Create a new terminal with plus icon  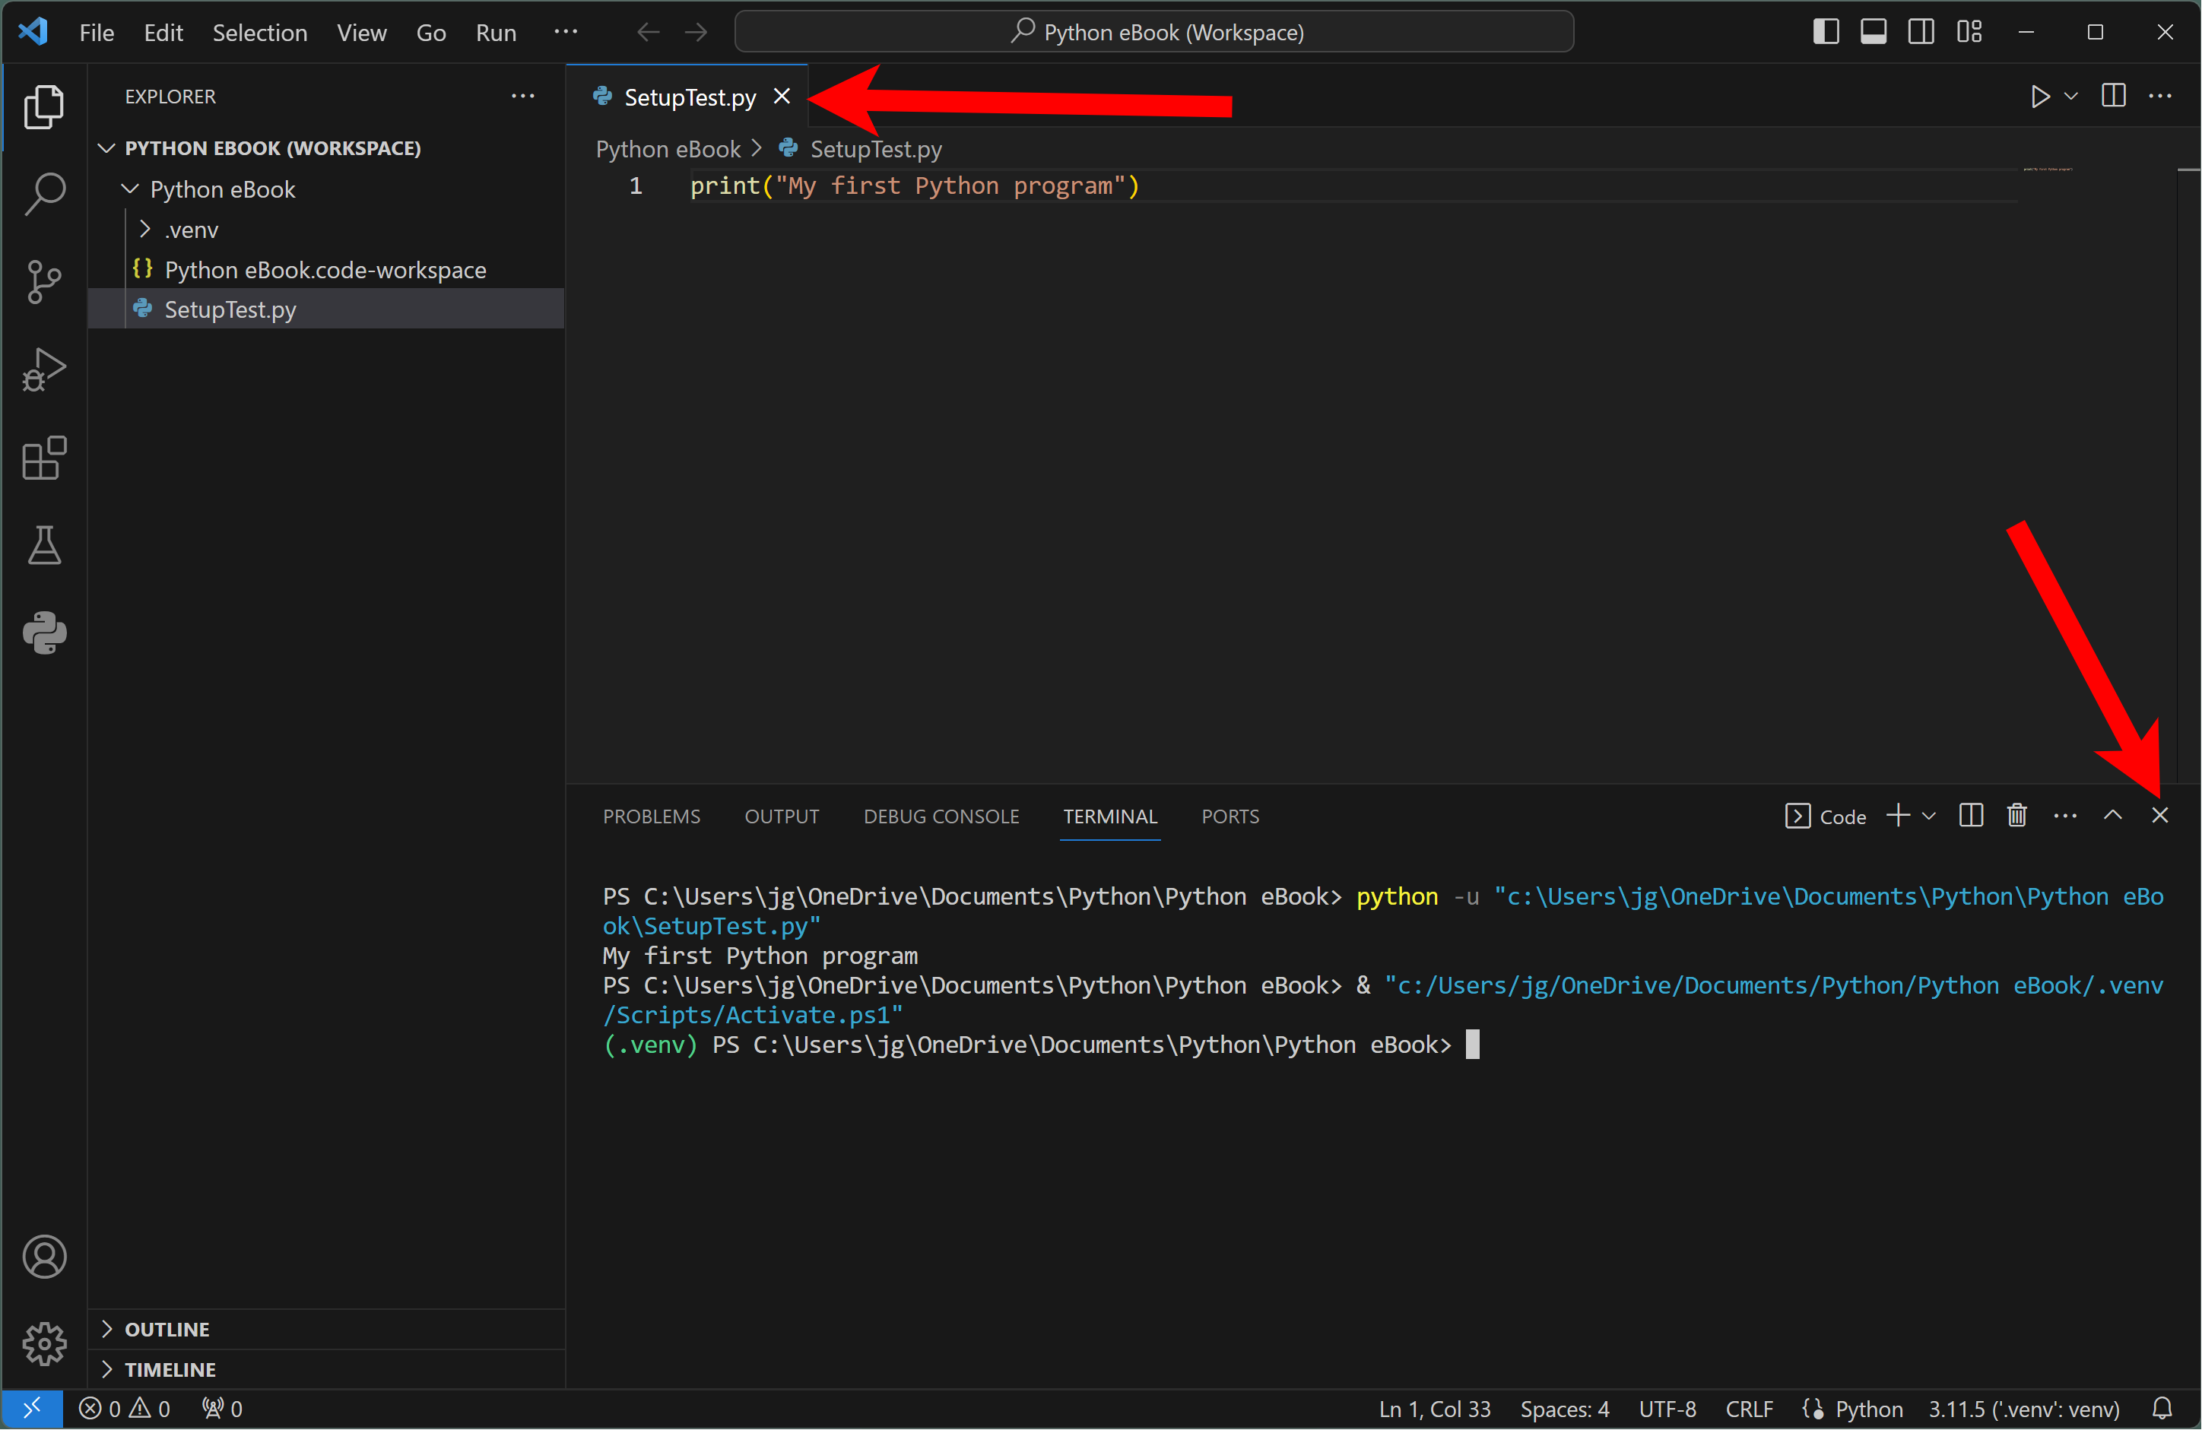(x=1899, y=816)
